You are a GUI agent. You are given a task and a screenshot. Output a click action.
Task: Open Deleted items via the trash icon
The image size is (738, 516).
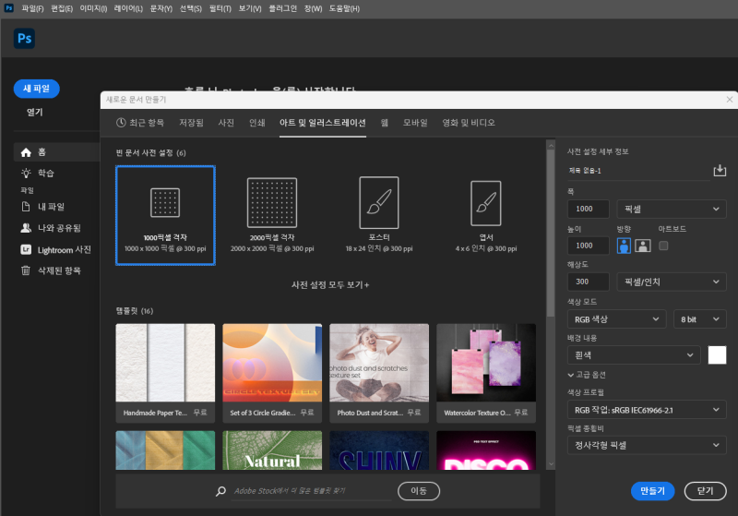tap(26, 270)
